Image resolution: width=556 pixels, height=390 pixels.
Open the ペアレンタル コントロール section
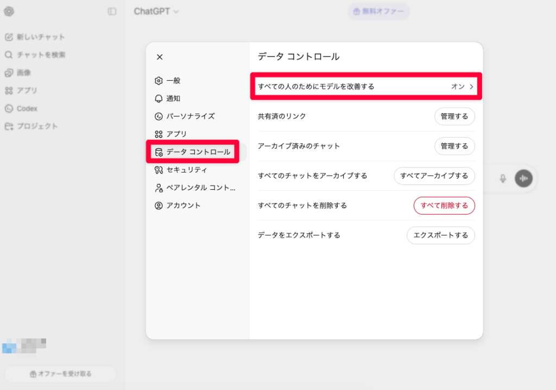188,187
